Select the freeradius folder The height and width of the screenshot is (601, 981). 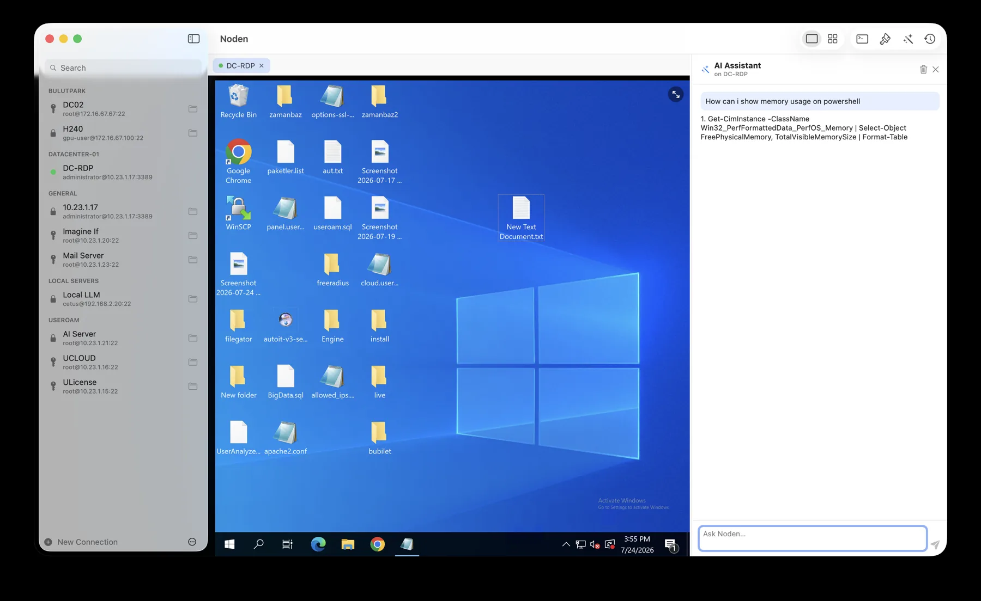332,269
